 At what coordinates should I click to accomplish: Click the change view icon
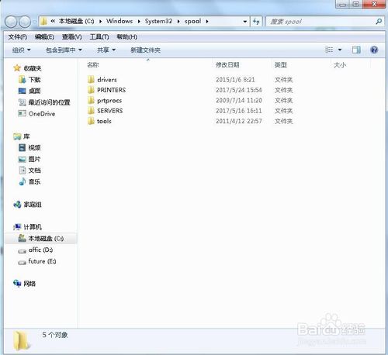point(329,50)
